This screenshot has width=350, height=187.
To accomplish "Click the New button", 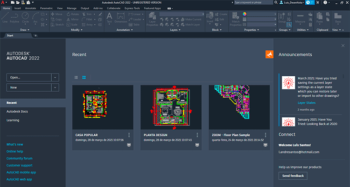I will coord(29,87).
